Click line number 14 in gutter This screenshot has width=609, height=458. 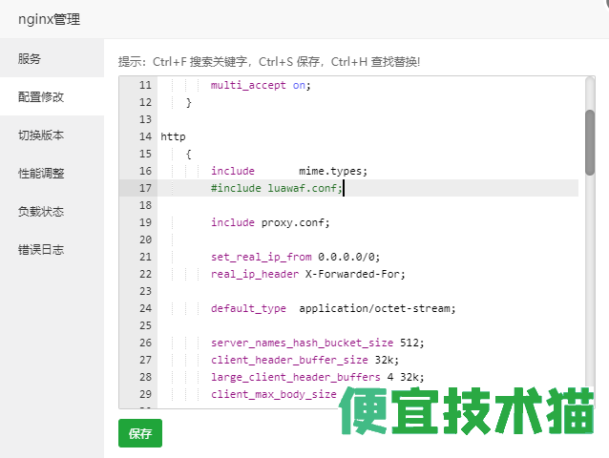(x=145, y=136)
